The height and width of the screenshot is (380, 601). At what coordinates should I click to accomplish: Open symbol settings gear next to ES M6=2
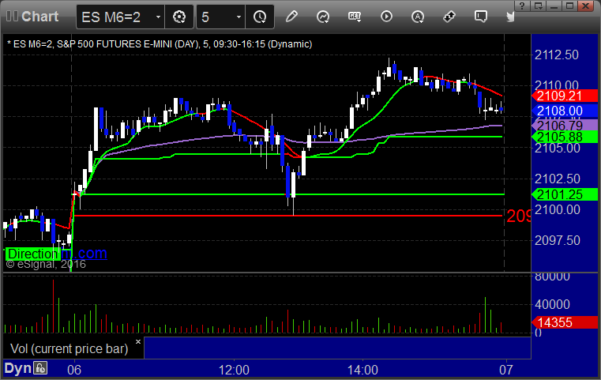pyautogui.click(x=179, y=17)
